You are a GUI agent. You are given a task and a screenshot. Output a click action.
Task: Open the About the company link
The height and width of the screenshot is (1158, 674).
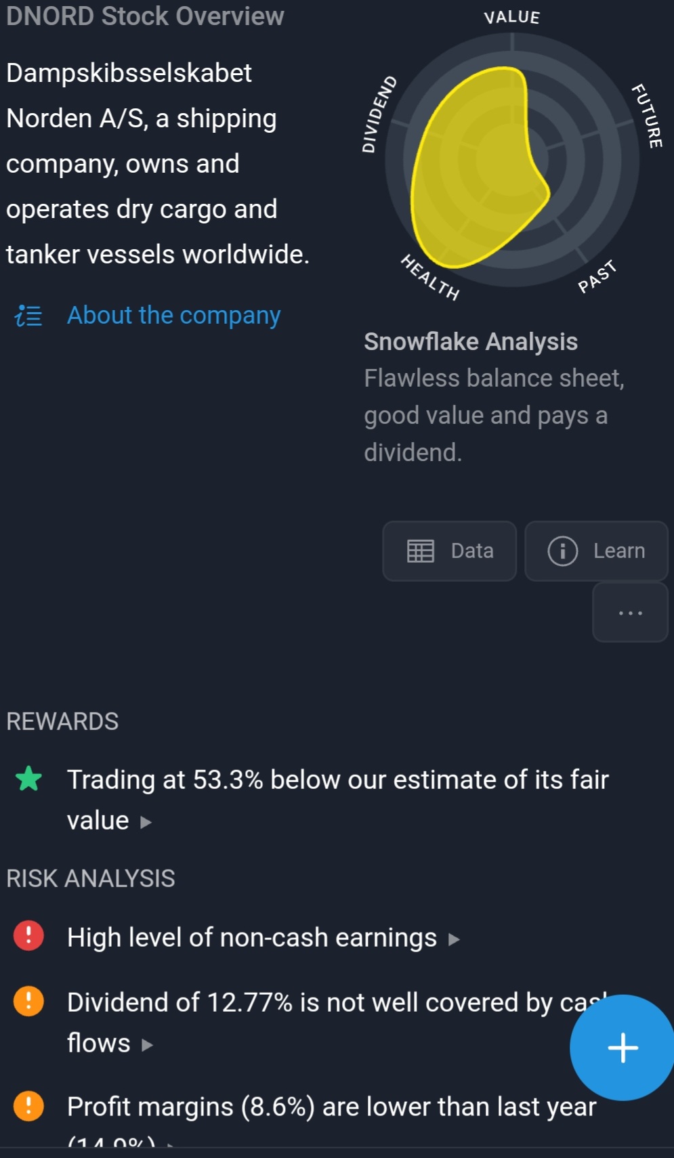pos(173,315)
